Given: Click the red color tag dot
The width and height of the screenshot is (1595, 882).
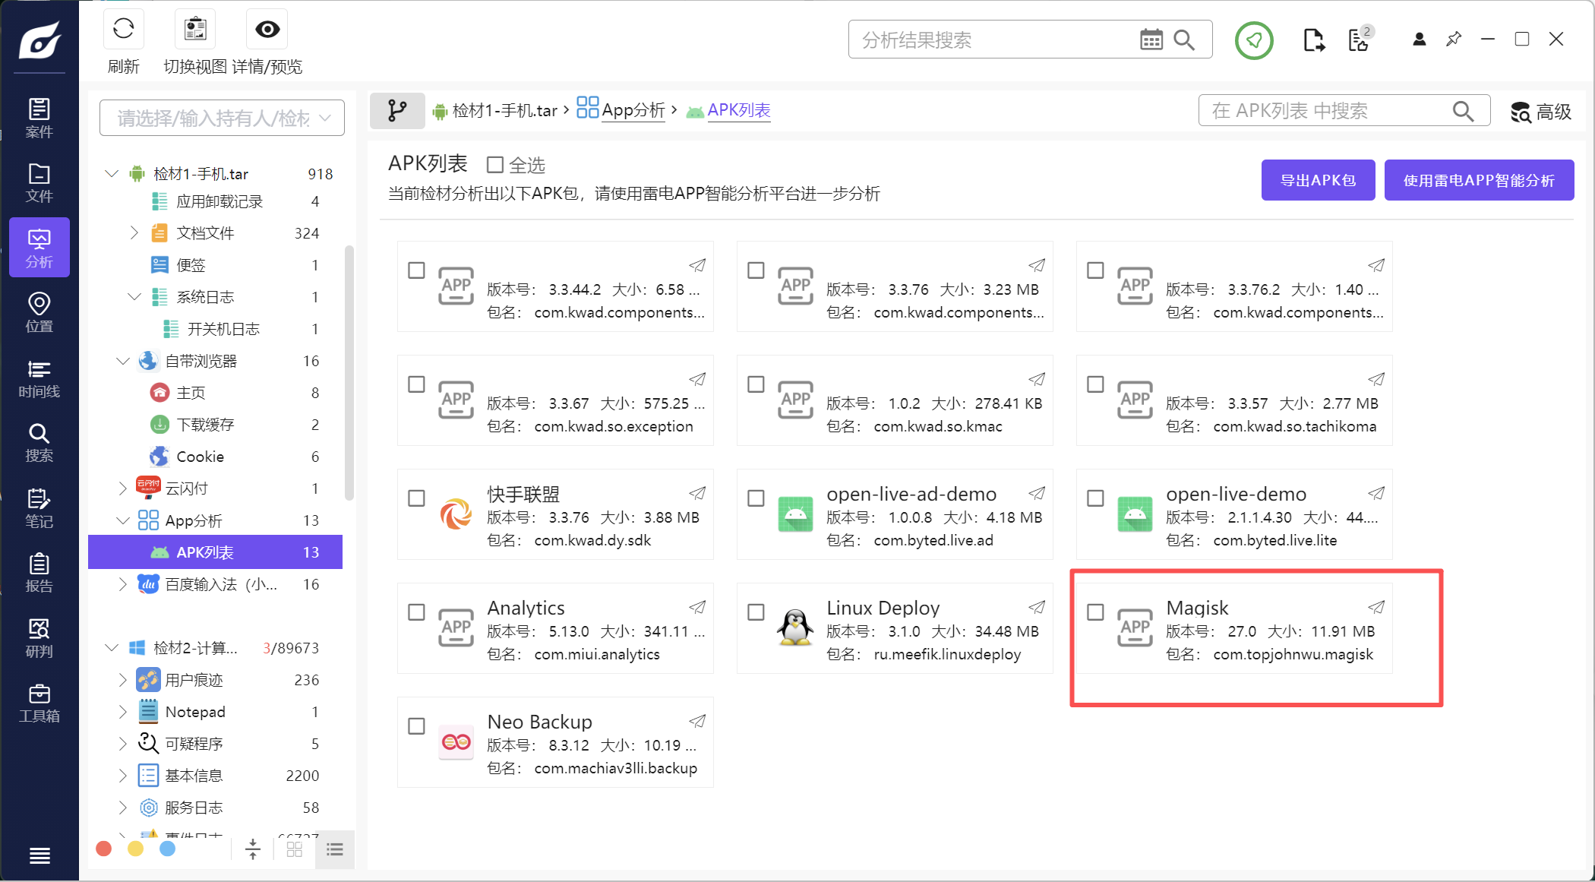Looking at the screenshot, I should click(104, 849).
